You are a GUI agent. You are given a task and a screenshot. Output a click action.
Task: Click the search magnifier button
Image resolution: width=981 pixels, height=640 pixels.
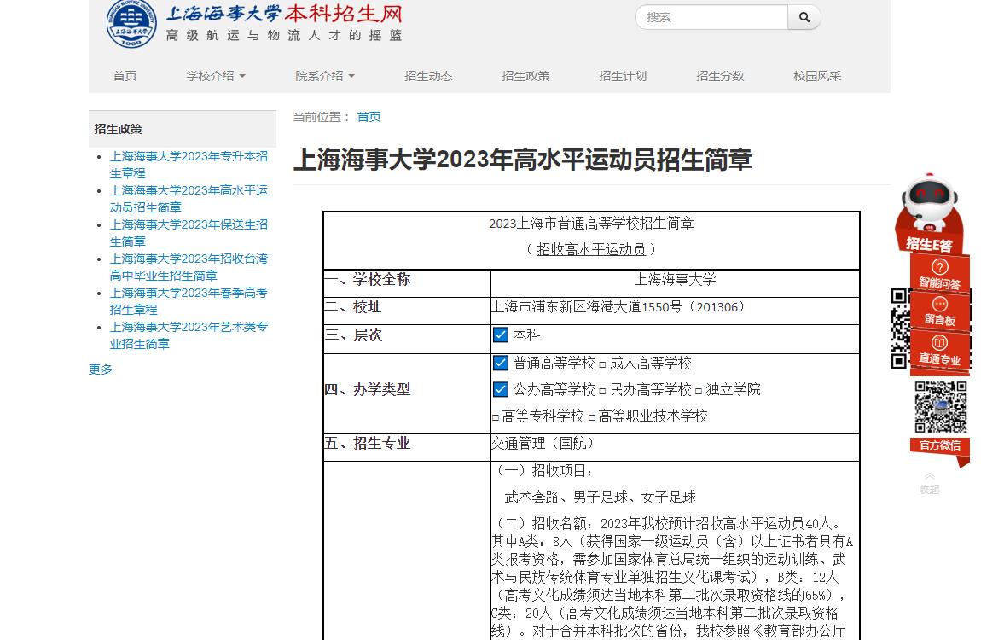click(x=804, y=18)
